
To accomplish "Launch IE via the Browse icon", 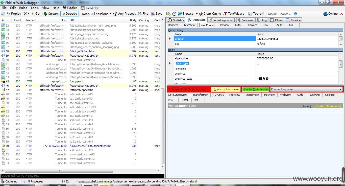I will [180, 14].
